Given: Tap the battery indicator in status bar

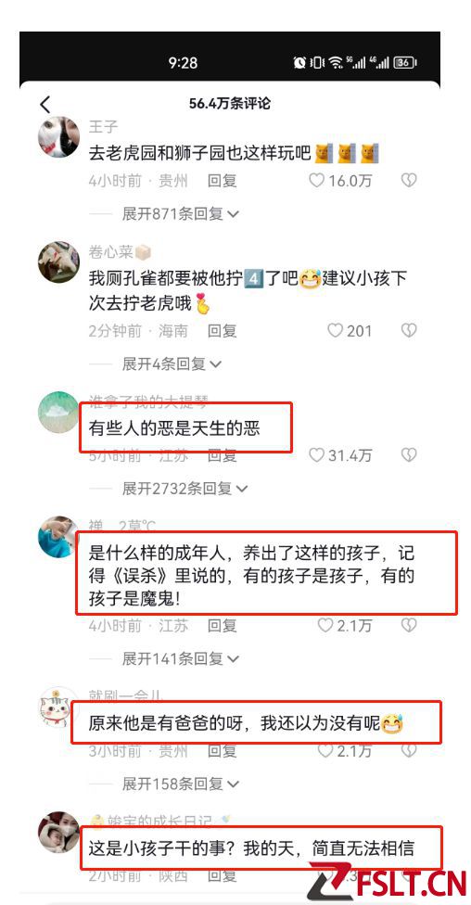Looking at the screenshot, I should point(405,62).
